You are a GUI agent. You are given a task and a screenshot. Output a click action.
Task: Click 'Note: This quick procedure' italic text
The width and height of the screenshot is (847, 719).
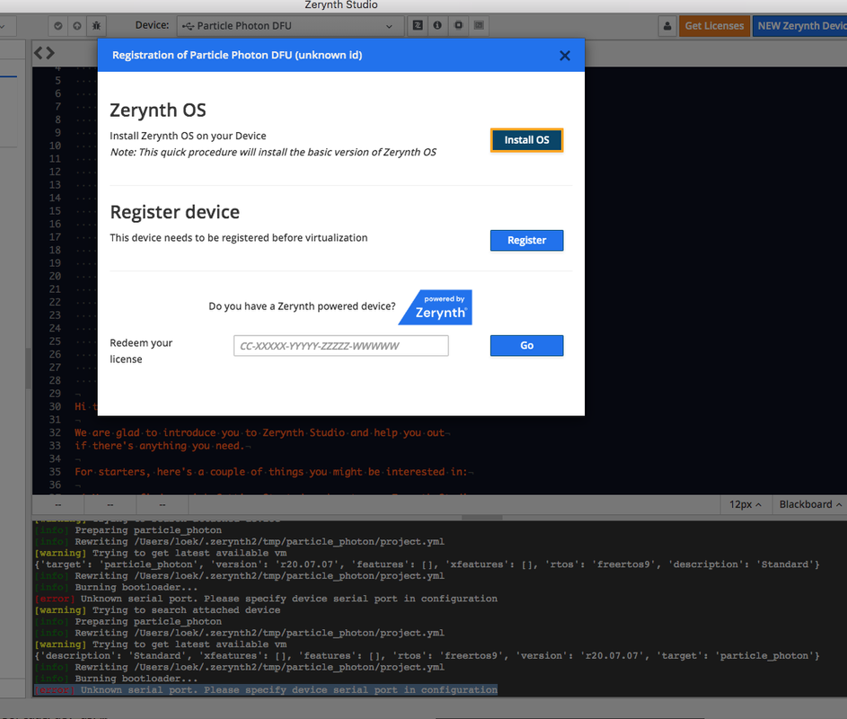coord(273,153)
